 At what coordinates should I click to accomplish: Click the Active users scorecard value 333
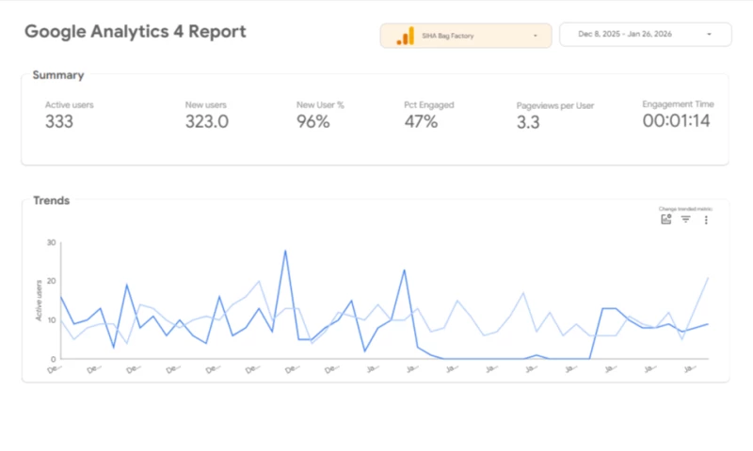click(x=59, y=121)
